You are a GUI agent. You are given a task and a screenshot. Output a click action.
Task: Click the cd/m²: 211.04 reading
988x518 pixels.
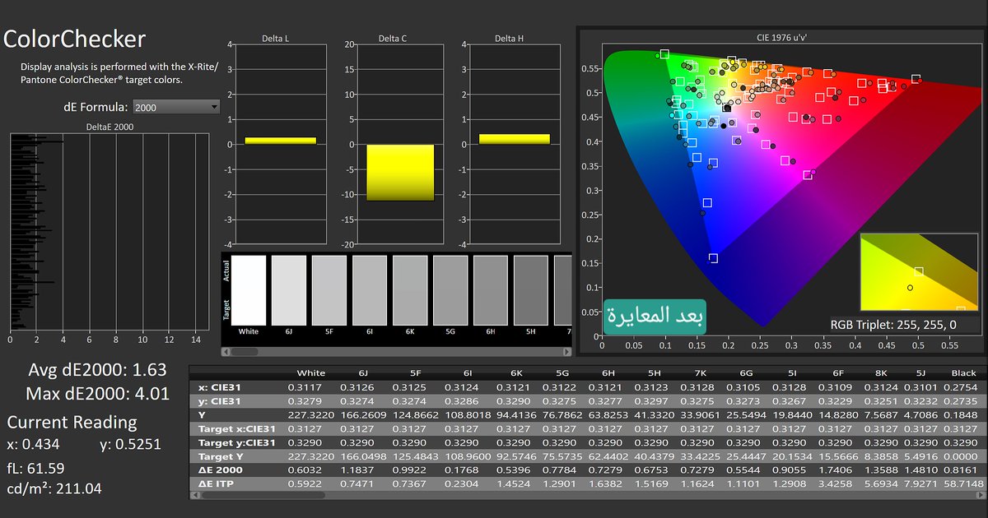click(x=54, y=488)
